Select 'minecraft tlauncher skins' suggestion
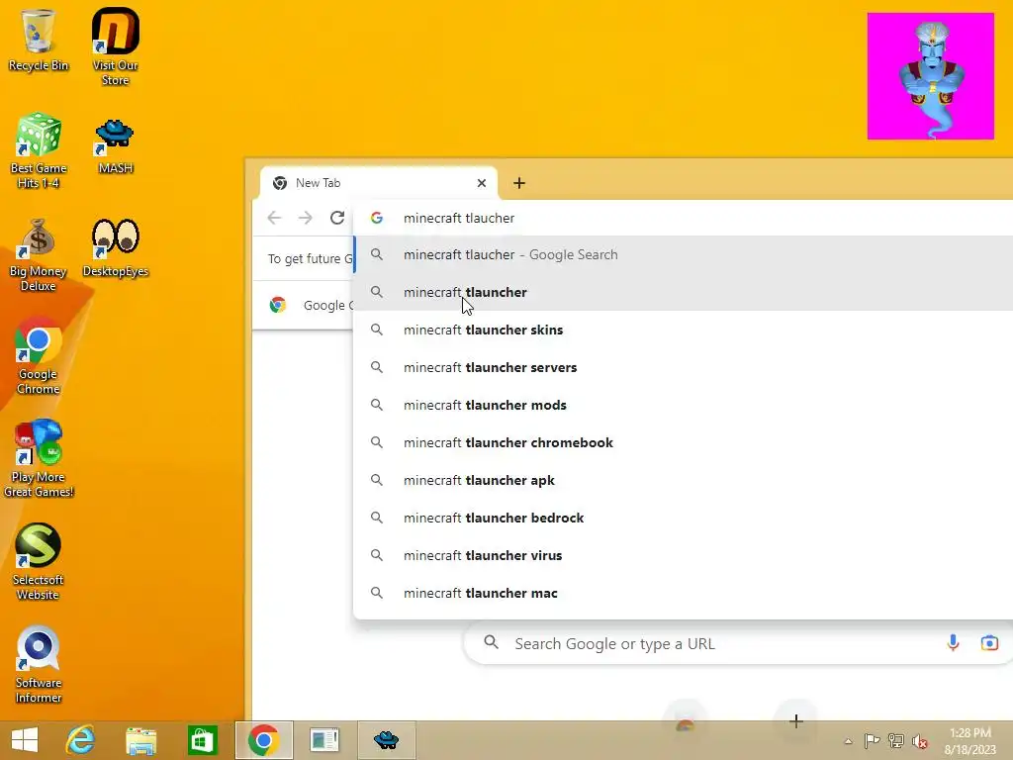The image size is (1013, 760). 683,330
